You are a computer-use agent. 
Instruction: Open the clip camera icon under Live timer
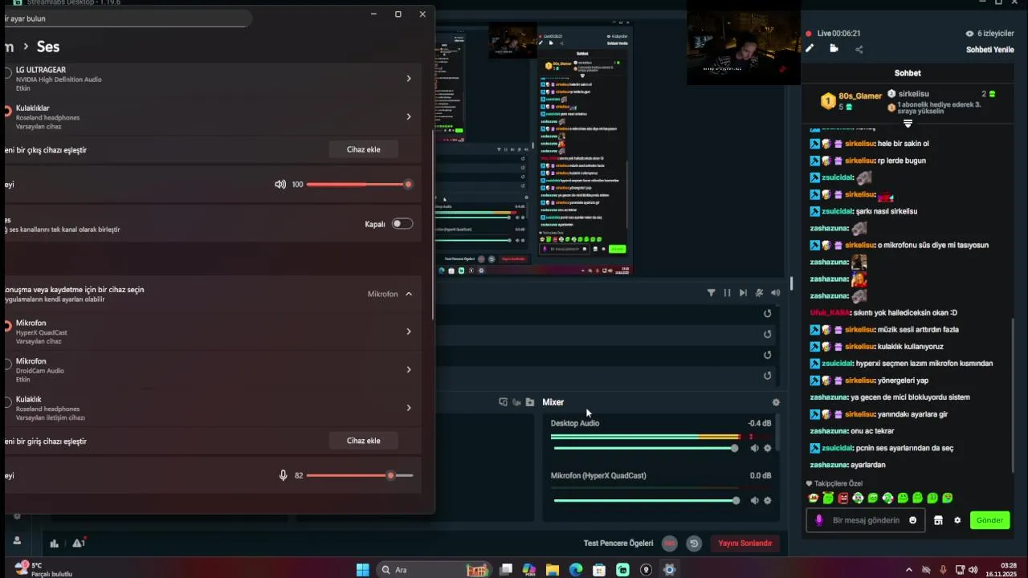pos(834,49)
